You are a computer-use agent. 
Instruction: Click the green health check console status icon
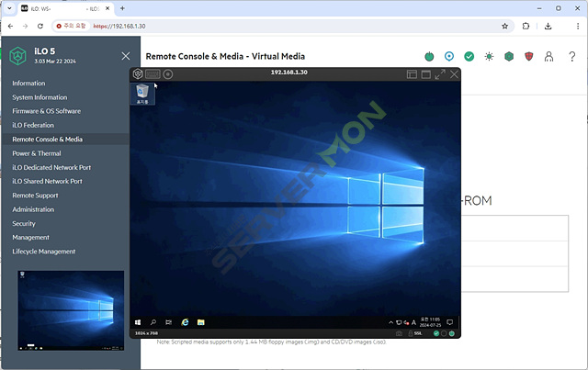click(436, 333)
